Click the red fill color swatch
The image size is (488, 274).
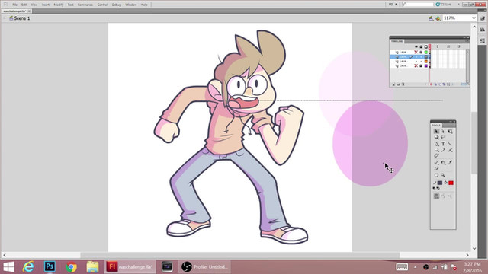[451, 183]
